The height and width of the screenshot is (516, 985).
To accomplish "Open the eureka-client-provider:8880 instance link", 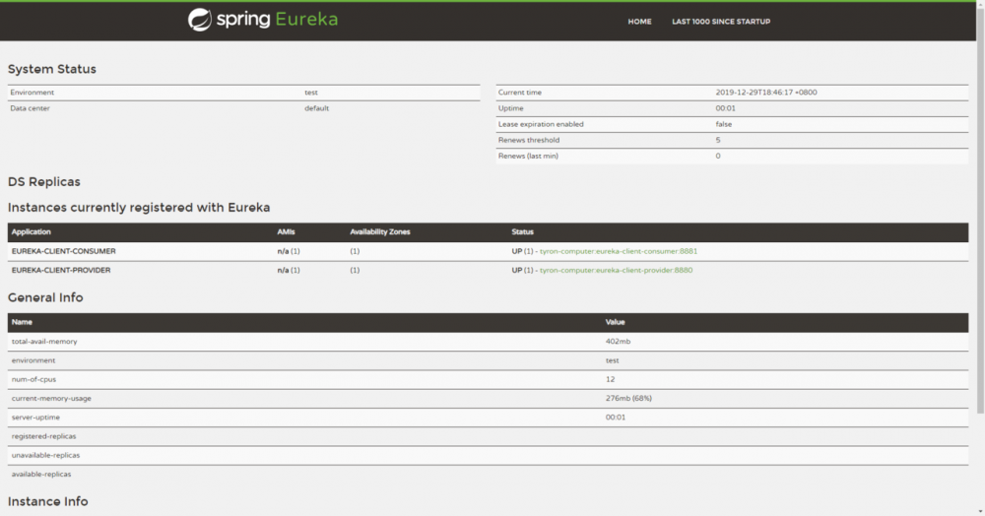I will click(616, 270).
